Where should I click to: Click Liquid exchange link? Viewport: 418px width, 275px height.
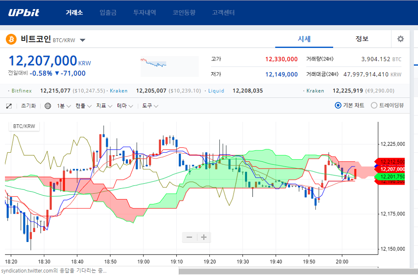click(216, 91)
